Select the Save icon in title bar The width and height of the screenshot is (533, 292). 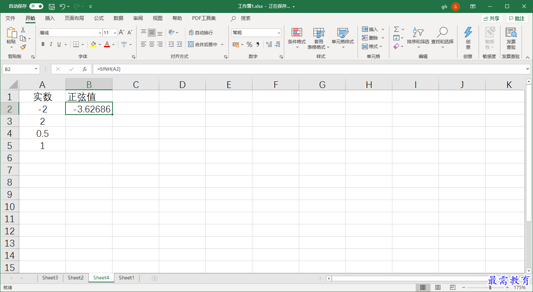coord(52,6)
